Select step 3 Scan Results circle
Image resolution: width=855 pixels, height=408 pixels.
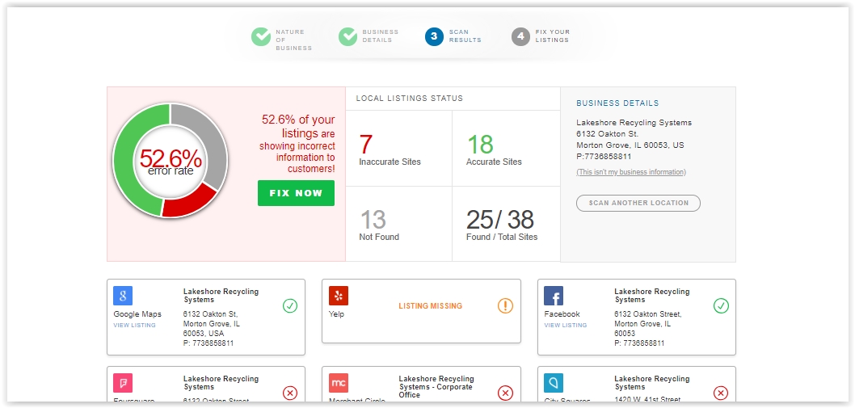coord(434,36)
